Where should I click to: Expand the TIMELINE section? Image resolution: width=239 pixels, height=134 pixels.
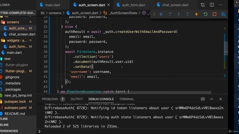point(18,125)
